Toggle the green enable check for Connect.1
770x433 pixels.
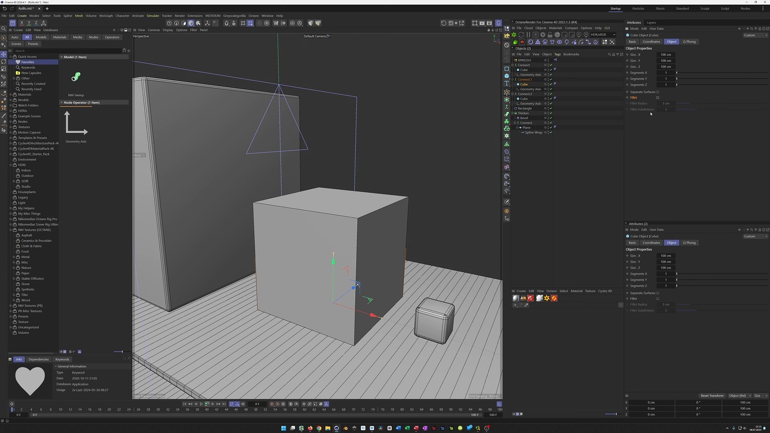551,80
